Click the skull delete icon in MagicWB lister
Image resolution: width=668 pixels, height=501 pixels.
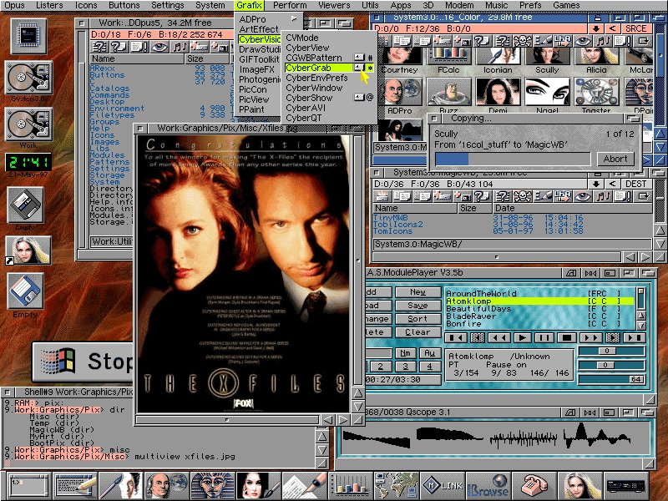click(522, 196)
